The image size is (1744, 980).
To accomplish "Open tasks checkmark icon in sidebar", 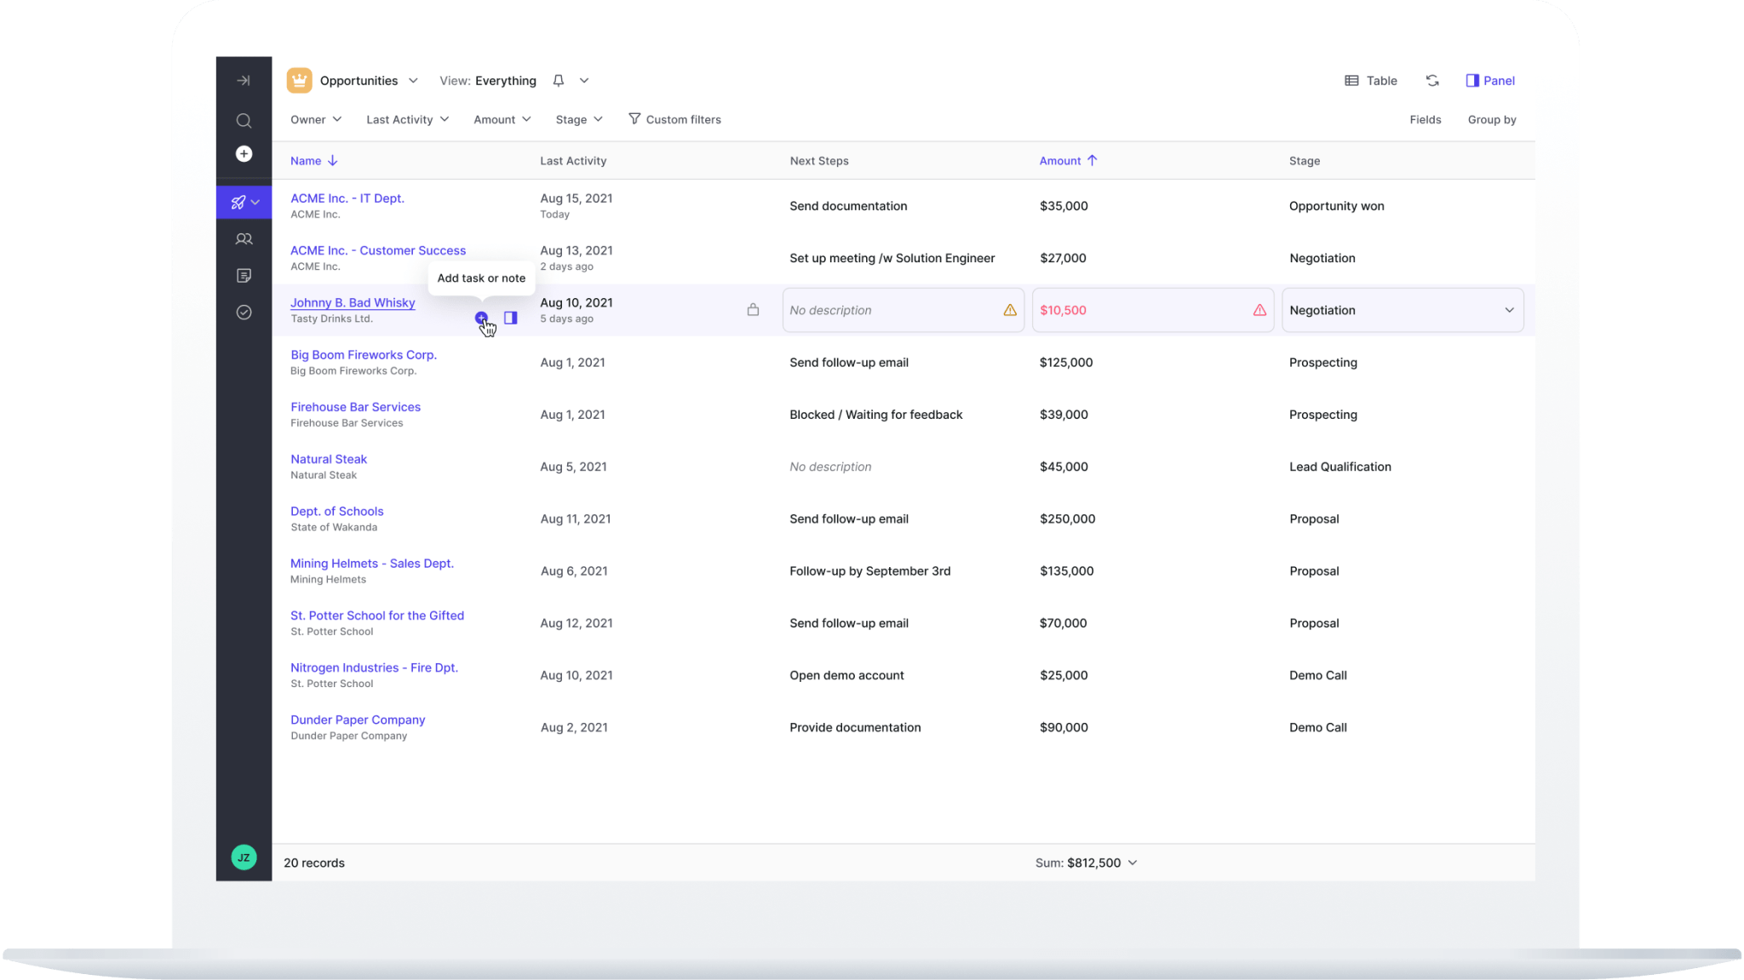I will point(244,312).
